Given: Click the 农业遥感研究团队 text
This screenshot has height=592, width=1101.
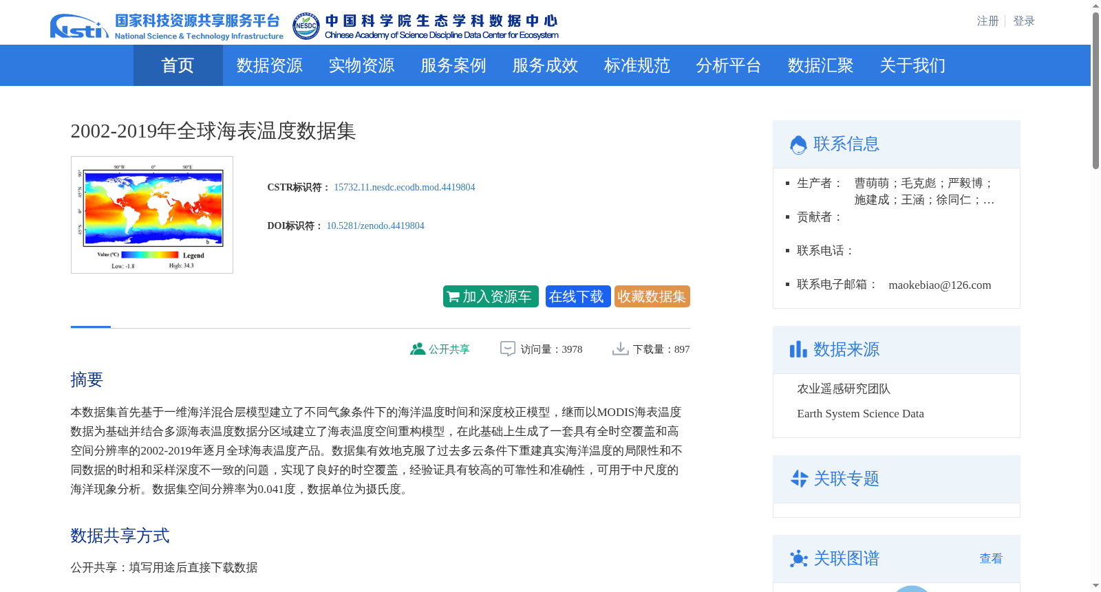Looking at the screenshot, I should [844, 389].
